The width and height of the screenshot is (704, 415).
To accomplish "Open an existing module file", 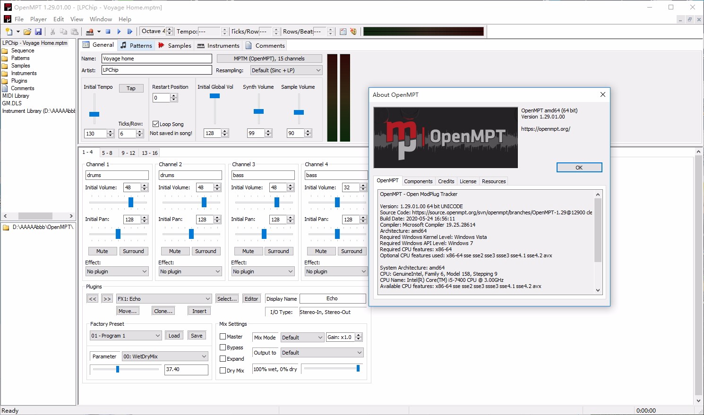I will click(x=27, y=31).
